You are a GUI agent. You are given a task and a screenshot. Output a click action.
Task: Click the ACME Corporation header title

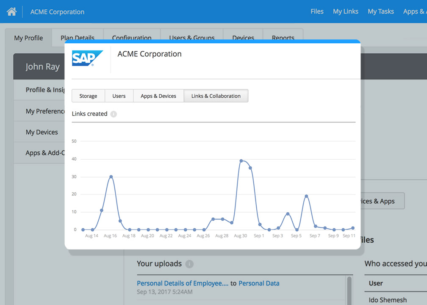pyautogui.click(x=57, y=12)
